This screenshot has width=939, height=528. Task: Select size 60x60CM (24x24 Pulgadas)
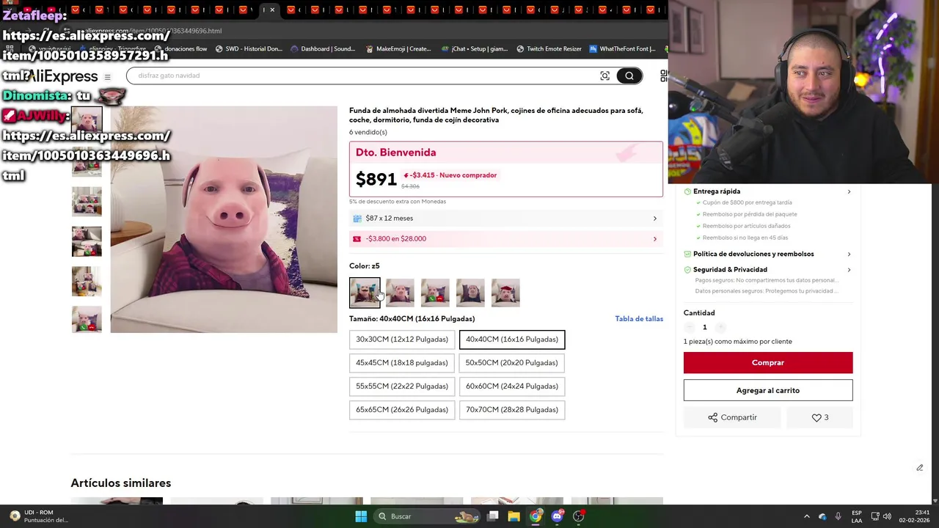coord(512,386)
